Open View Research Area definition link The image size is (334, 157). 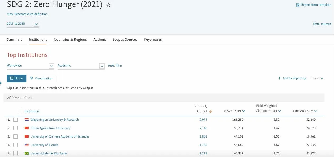point(27,14)
